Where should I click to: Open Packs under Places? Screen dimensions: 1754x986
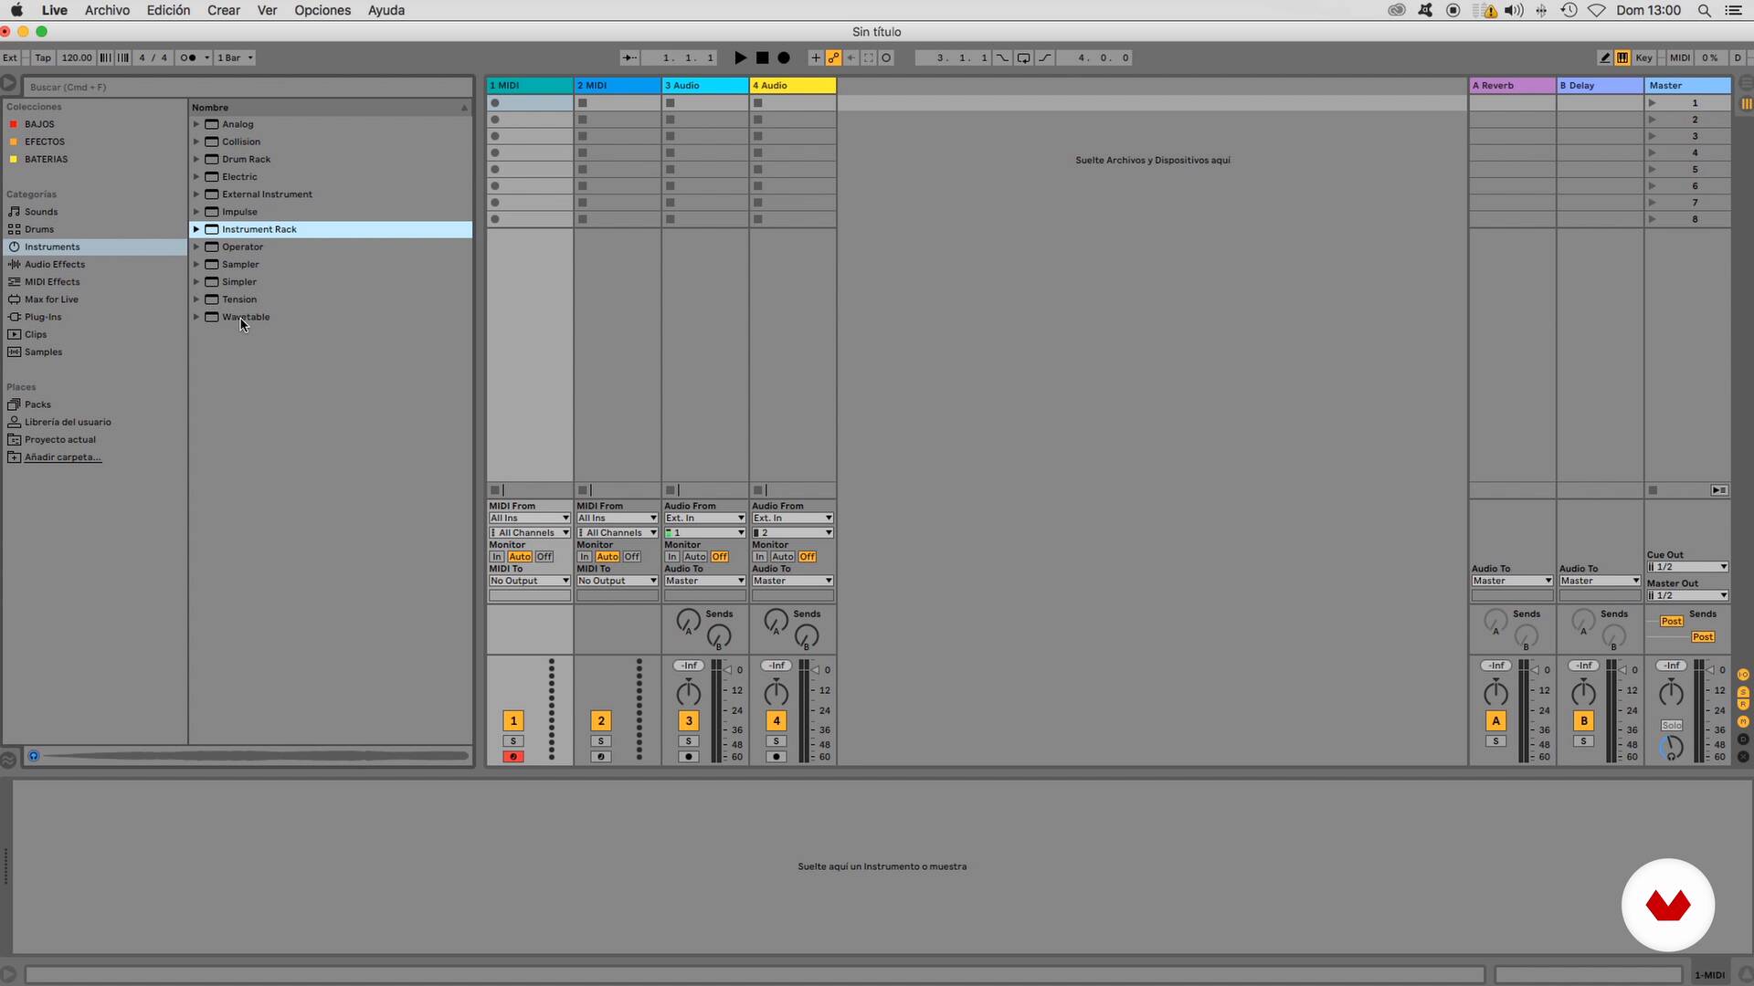37,404
